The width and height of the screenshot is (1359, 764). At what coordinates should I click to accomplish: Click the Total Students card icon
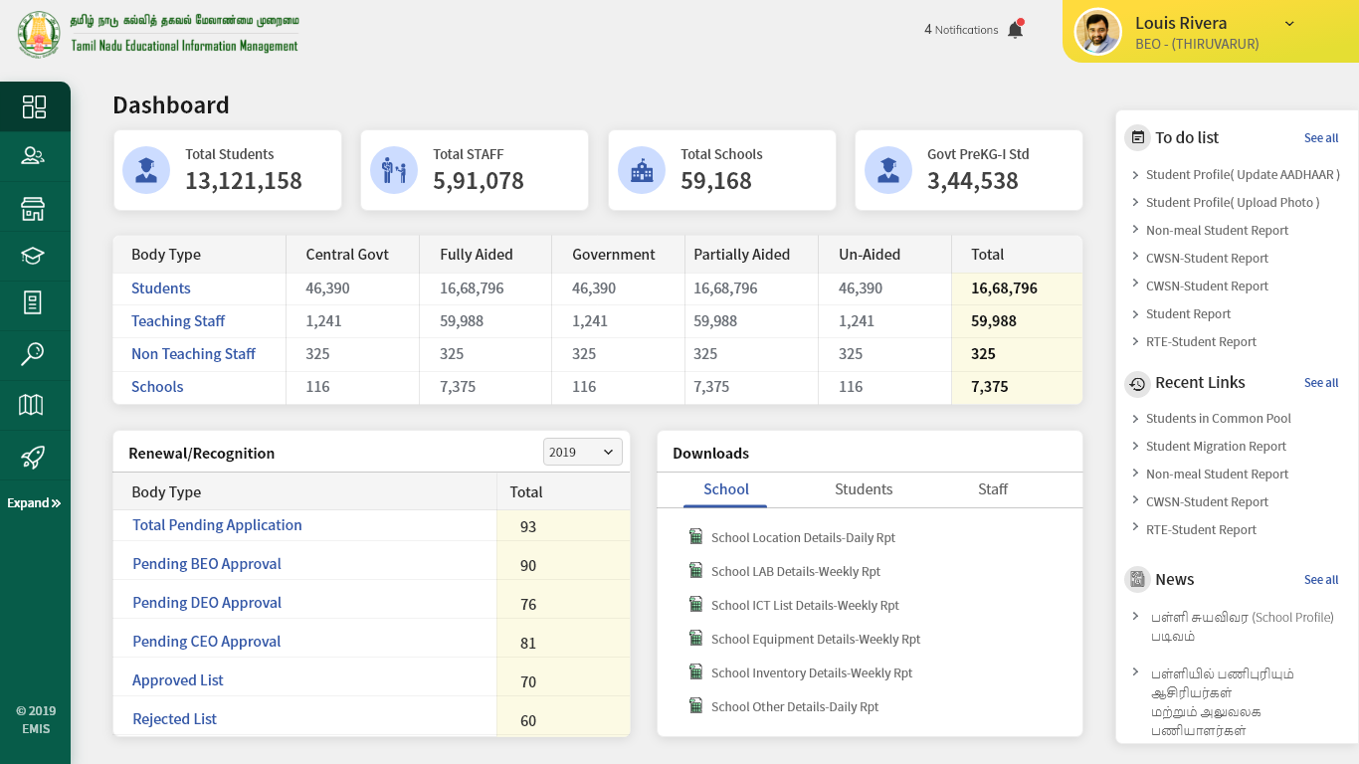tap(146, 170)
